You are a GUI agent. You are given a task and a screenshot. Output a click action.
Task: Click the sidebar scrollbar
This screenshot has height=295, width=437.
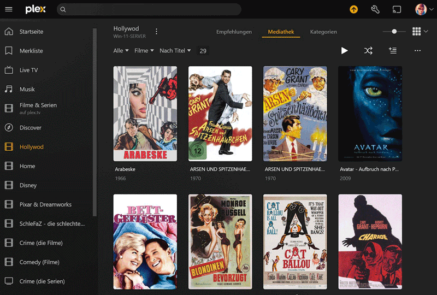pos(95,122)
